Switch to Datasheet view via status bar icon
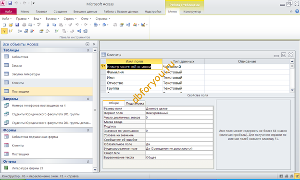Viewport: 300px width, 180px height. coord(281,176)
